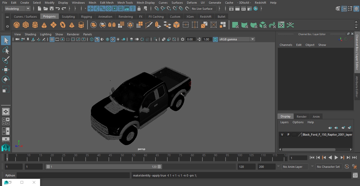Screen dimensions: 360x186
Task: Switch to the Rigging shelf tab
Action: click(x=86, y=17)
